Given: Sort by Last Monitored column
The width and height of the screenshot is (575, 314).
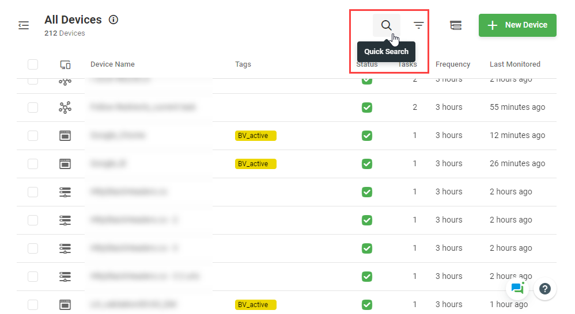Looking at the screenshot, I should (x=515, y=64).
